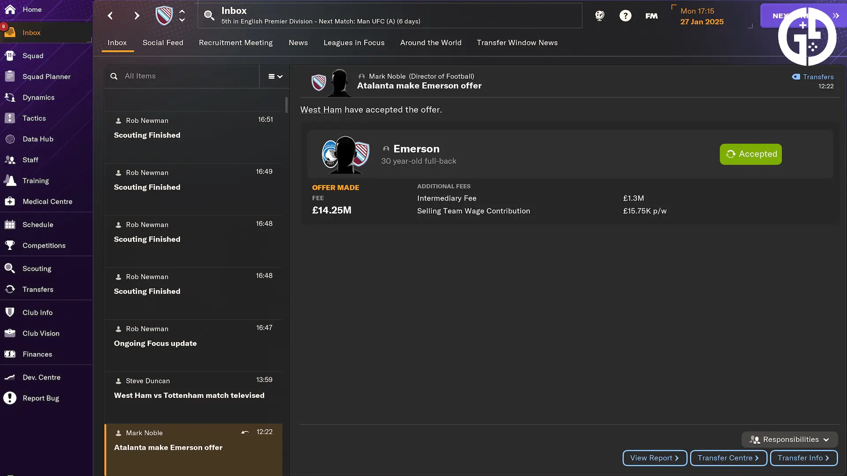Click the FM logo icon top right

pyautogui.click(x=652, y=16)
